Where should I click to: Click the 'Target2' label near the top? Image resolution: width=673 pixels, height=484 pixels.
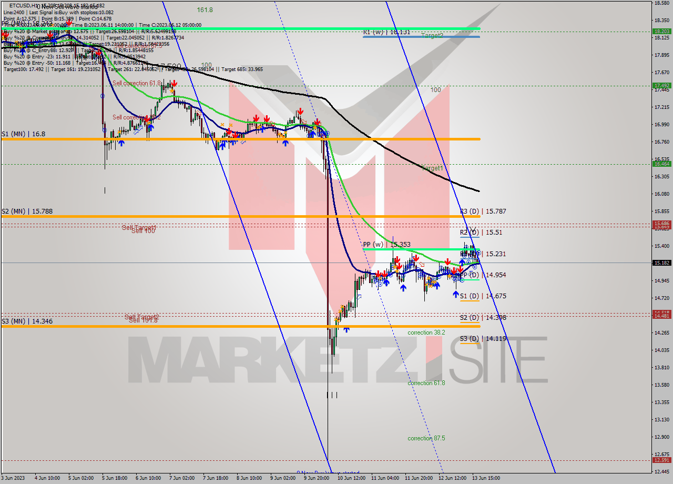(x=432, y=36)
